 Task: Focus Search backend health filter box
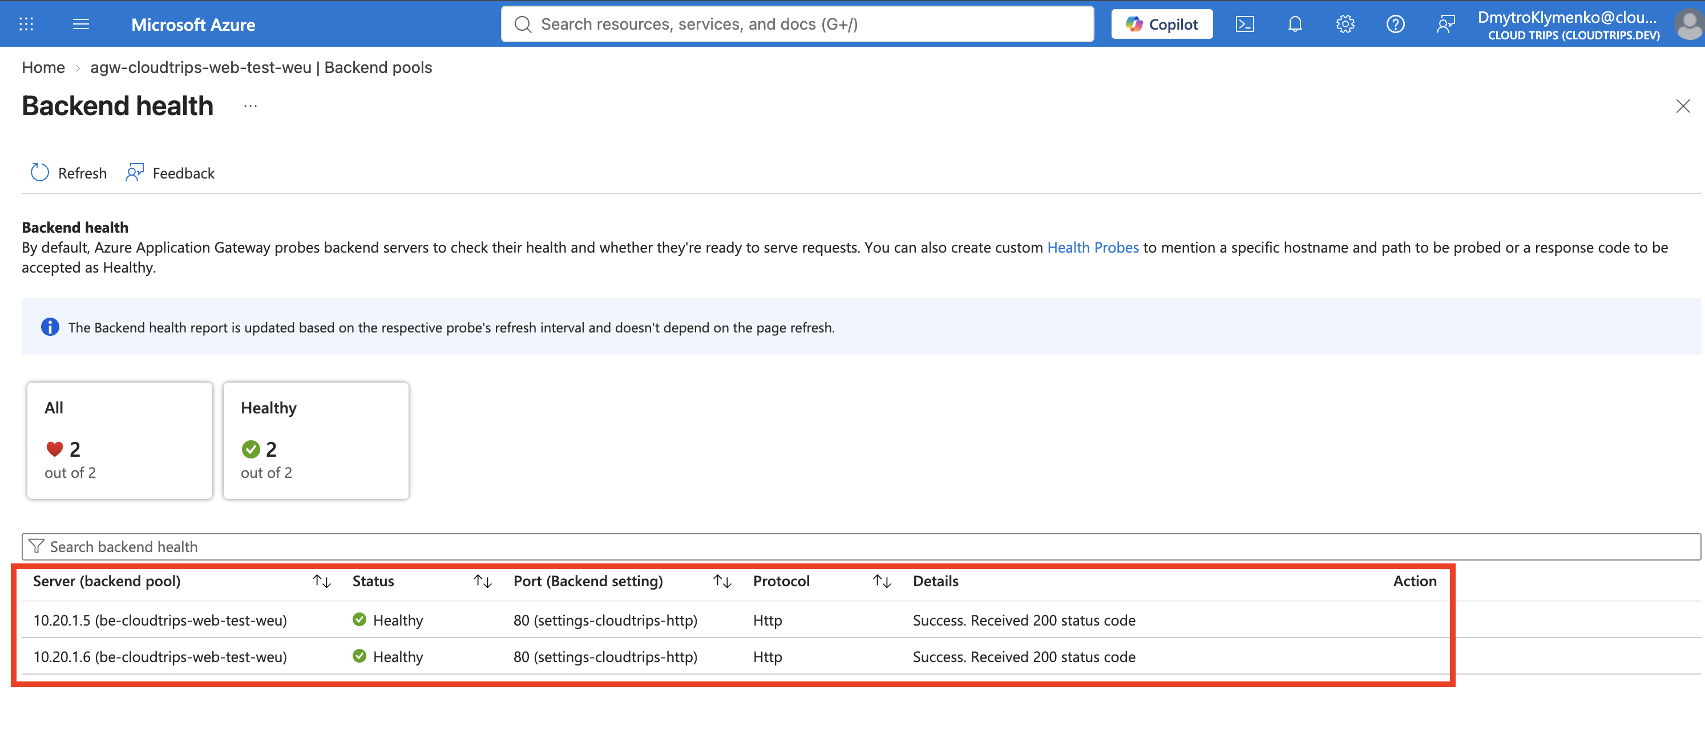[860, 546]
